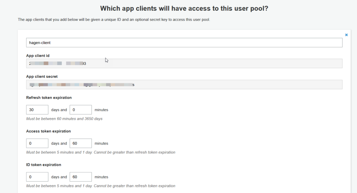Image resolution: width=357 pixels, height=193 pixels.
Task: Click the Access token expiration days box
Action: coord(37,143)
